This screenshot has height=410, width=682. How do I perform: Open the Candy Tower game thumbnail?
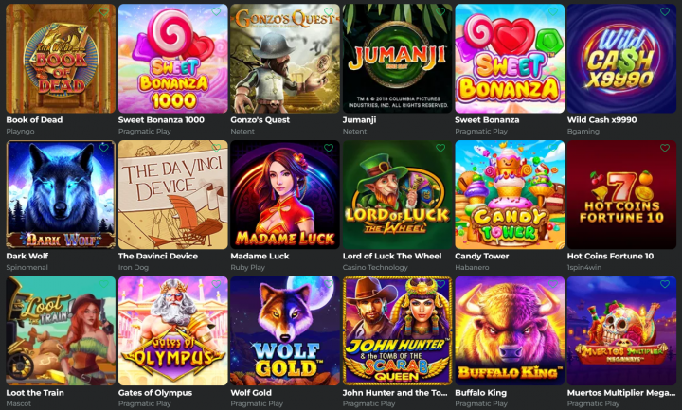click(510, 195)
